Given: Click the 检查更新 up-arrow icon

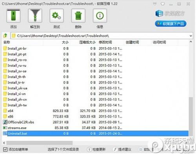Looking at the screenshot, I should [x=89, y=149].
